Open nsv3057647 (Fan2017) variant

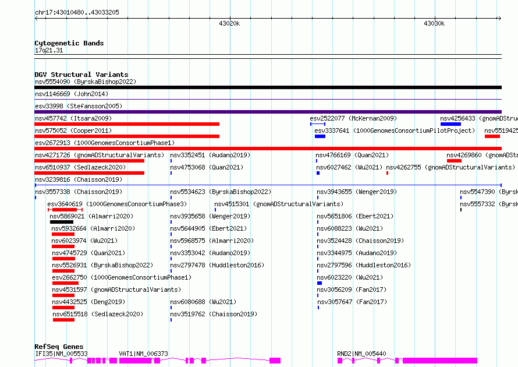[x=352, y=302]
